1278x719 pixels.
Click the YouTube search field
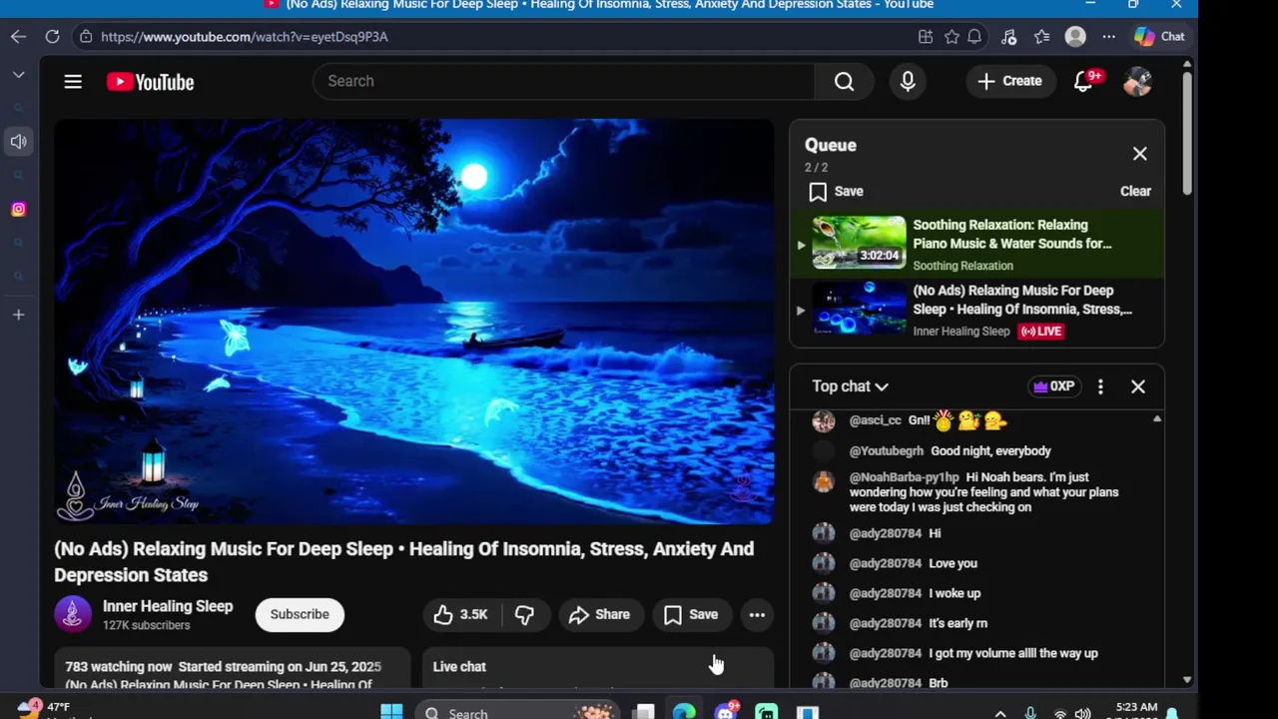pos(564,82)
